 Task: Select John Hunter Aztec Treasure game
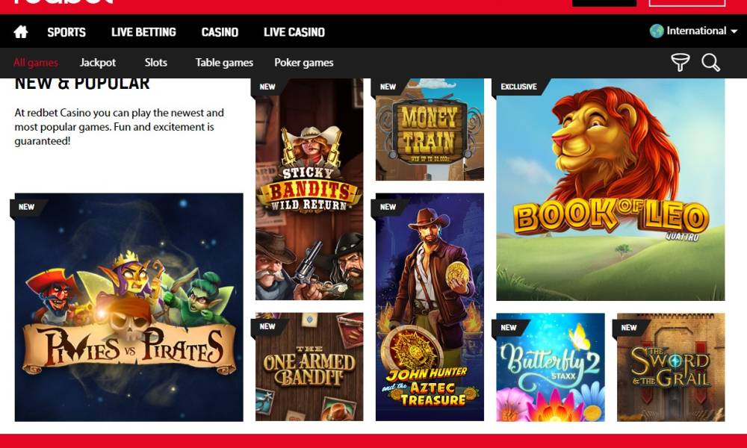click(x=430, y=307)
